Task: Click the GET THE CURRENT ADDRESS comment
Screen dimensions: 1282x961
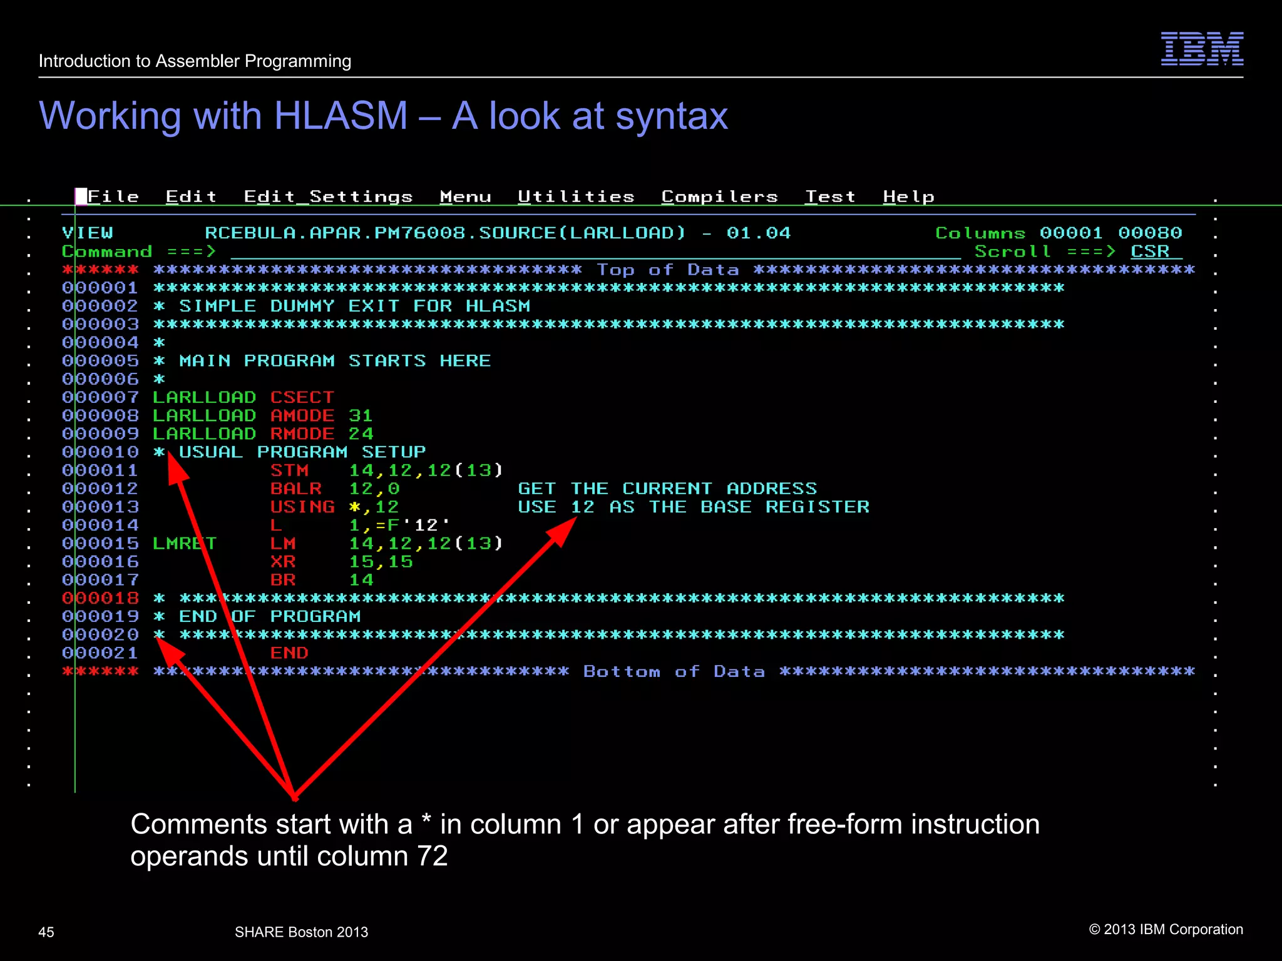Action: [667, 489]
